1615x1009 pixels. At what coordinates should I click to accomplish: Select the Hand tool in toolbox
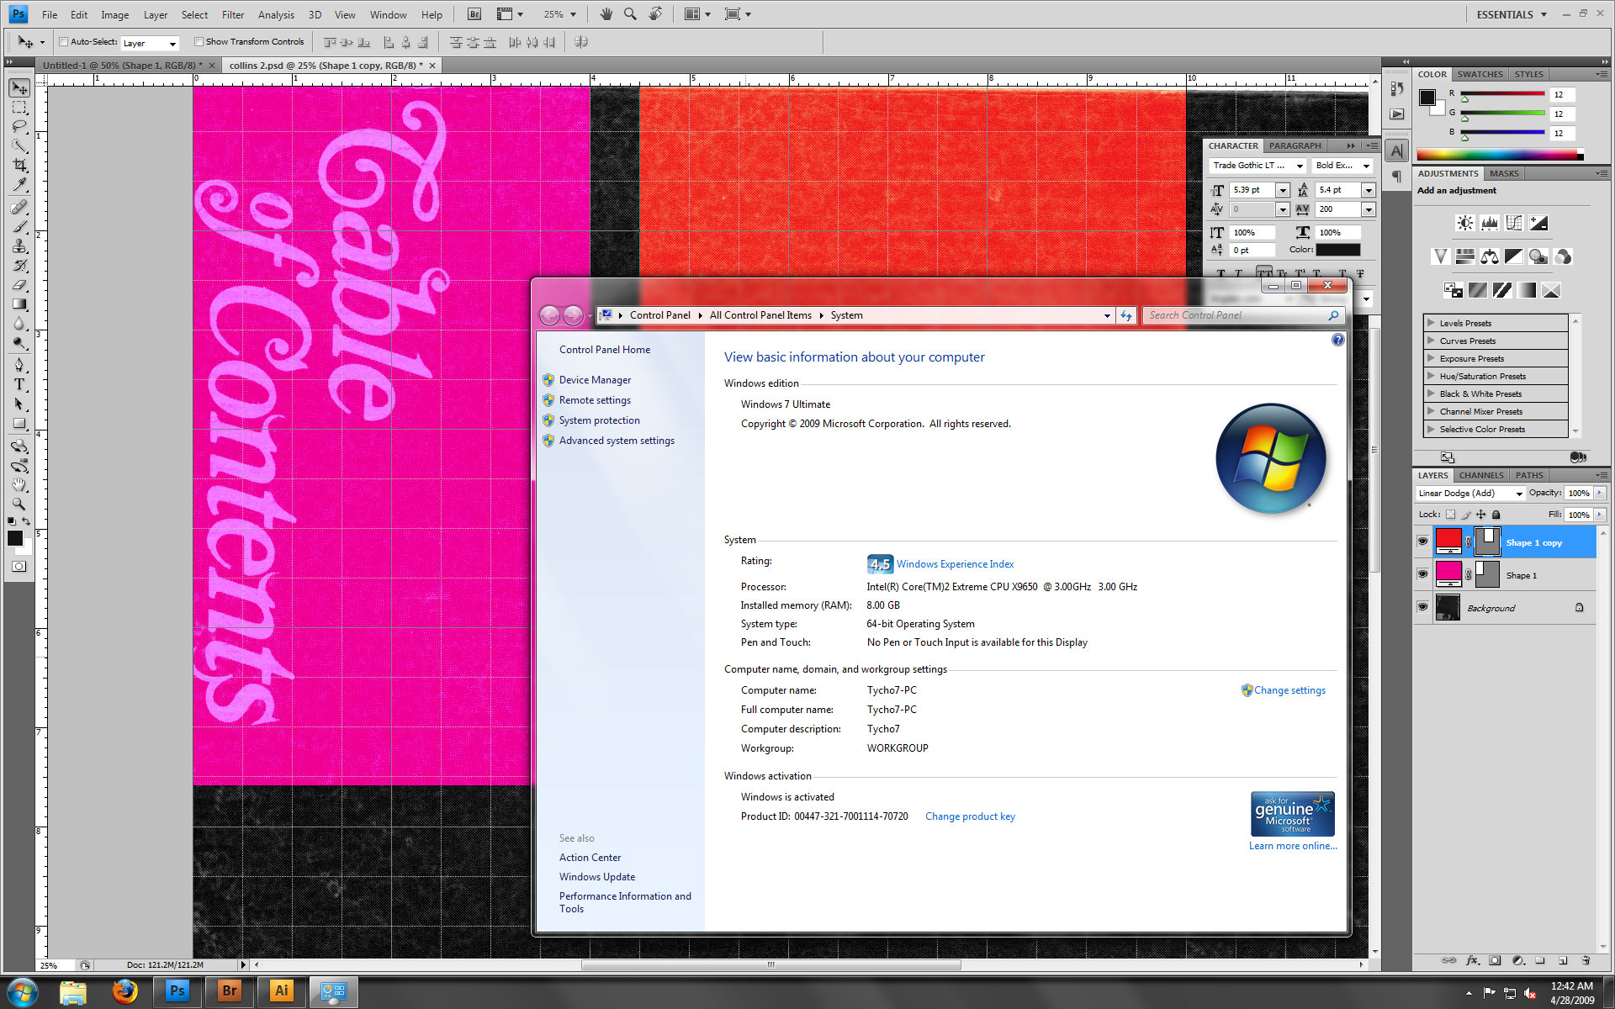(x=19, y=485)
